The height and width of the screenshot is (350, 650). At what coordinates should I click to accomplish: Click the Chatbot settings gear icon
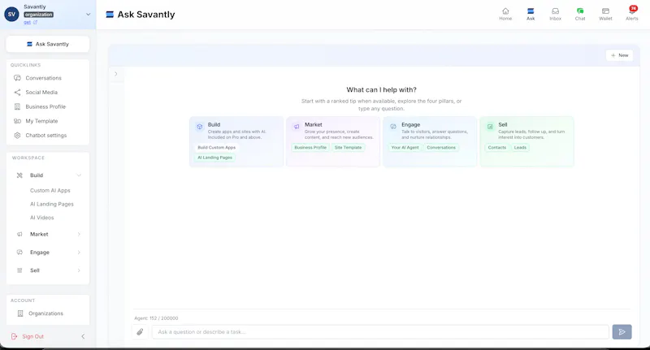pos(17,136)
